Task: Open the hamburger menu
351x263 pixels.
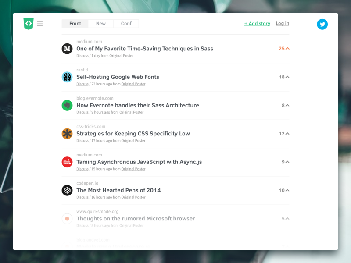Action: [x=40, y=24]
